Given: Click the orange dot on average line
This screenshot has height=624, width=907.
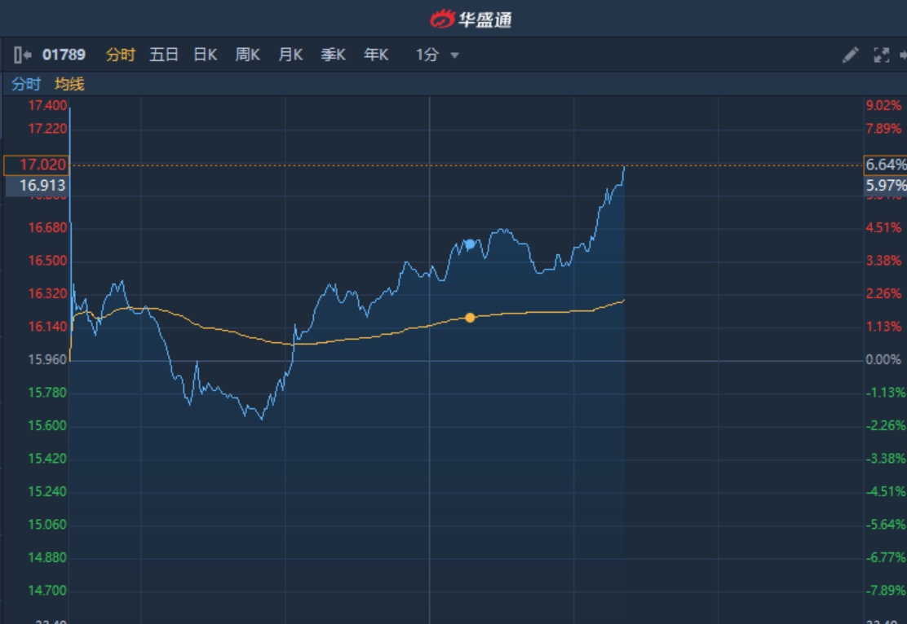Looking at the screenshot, I should tap(470, 317).
